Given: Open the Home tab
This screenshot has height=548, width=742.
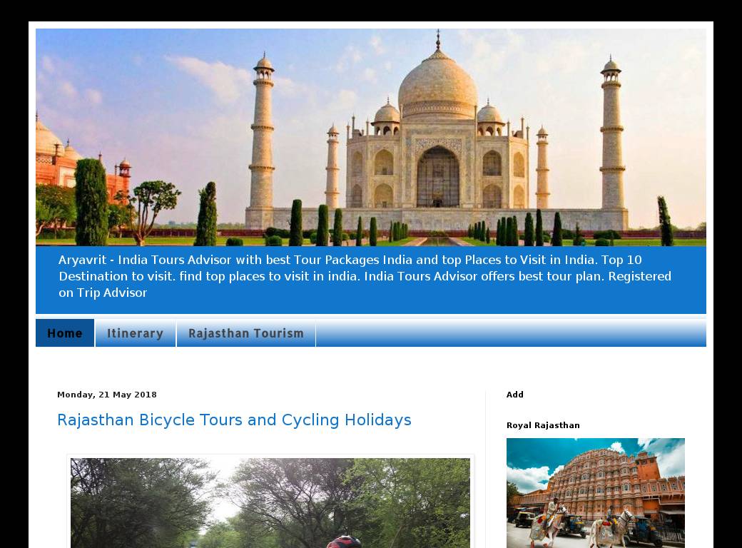Looking at the screenshot, I should pos(65,333).
